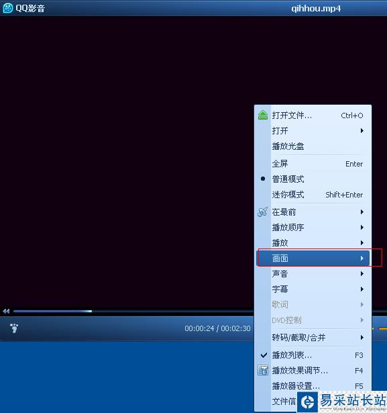Select 全屏 menu entry
The height and width of the screenshot is (413, 387).
coord(313,164)
